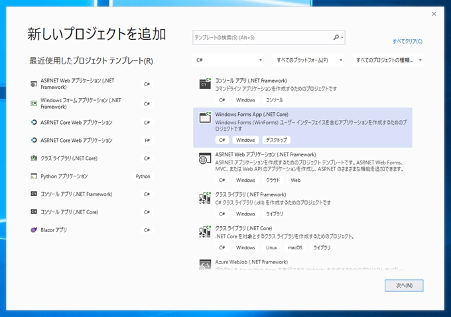This screenshot has width=451, height=317.
Task: Click the ASP.NET Web アプリケーション globe template icon
Action: pos(205,158)
